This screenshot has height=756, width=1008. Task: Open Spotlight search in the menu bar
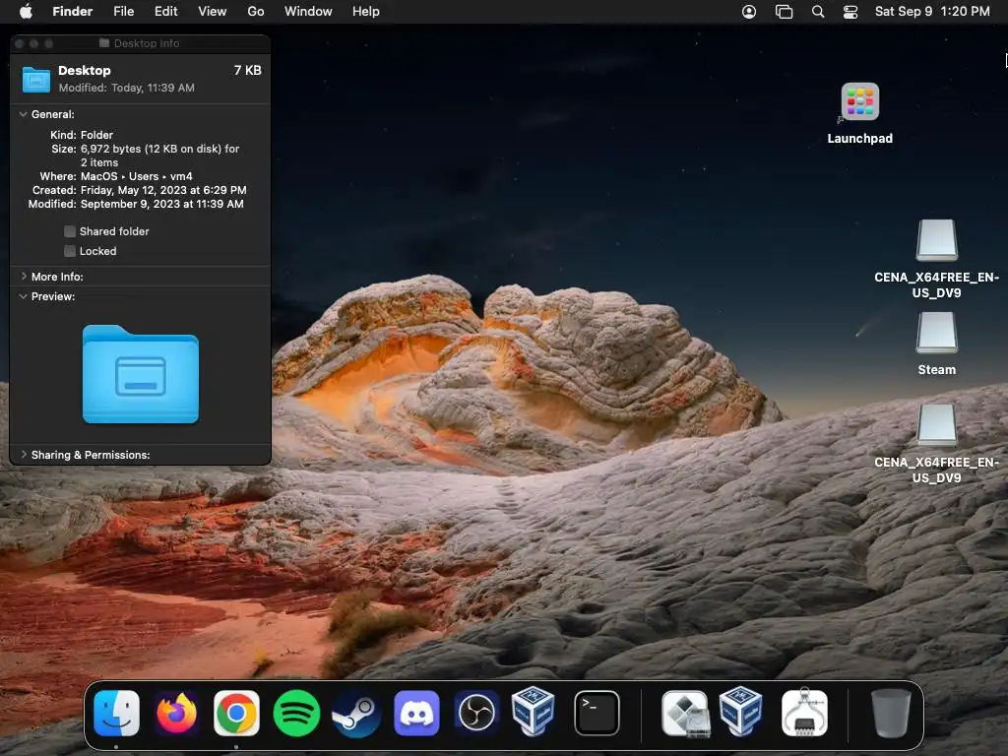[x=818, y=12]
